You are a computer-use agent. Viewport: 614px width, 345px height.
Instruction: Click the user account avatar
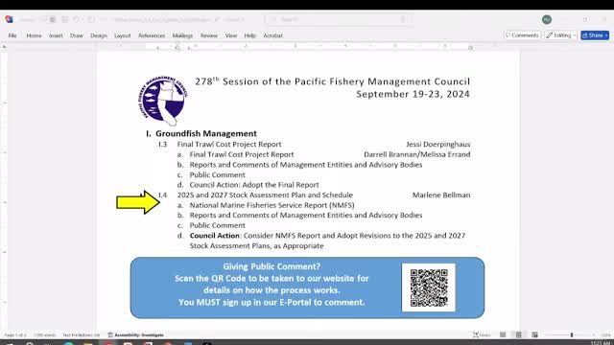[x=547, y=19]
